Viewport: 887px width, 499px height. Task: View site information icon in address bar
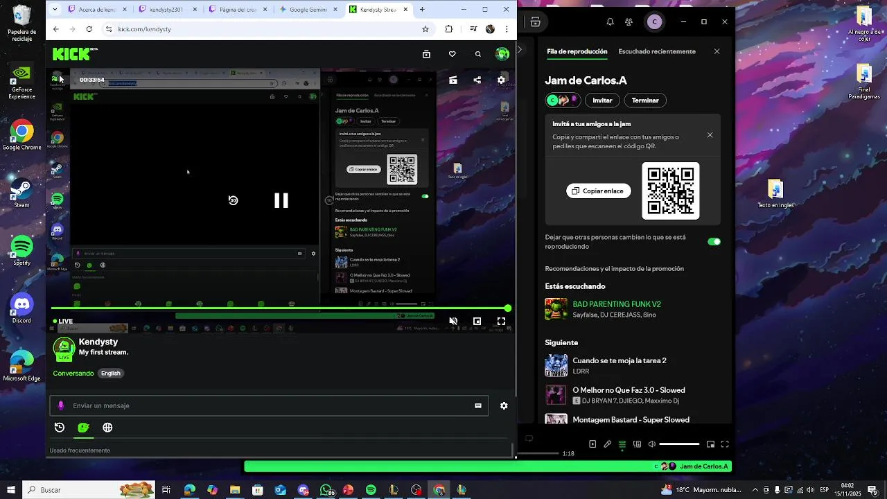[109, 29]
